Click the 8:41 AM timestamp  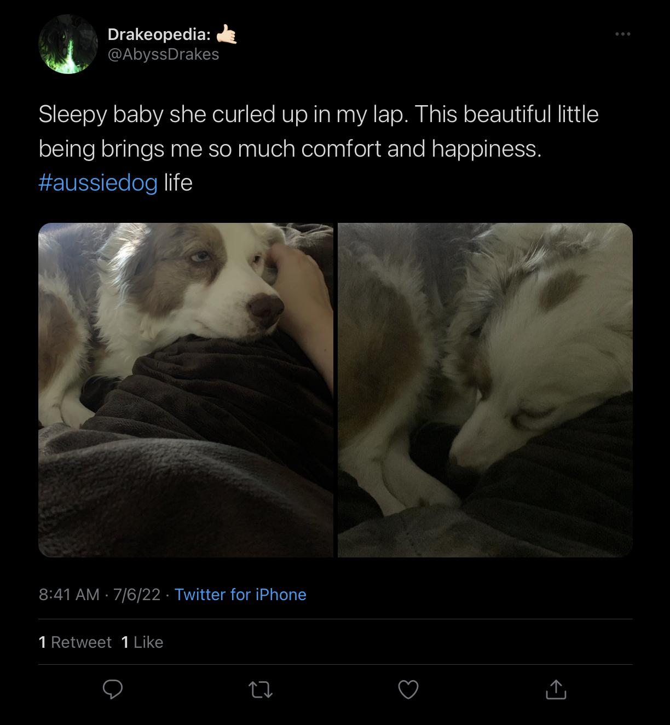click(x=69, y=595)
